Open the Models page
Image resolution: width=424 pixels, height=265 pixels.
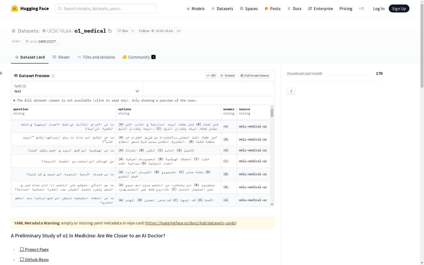click(195, 8)
